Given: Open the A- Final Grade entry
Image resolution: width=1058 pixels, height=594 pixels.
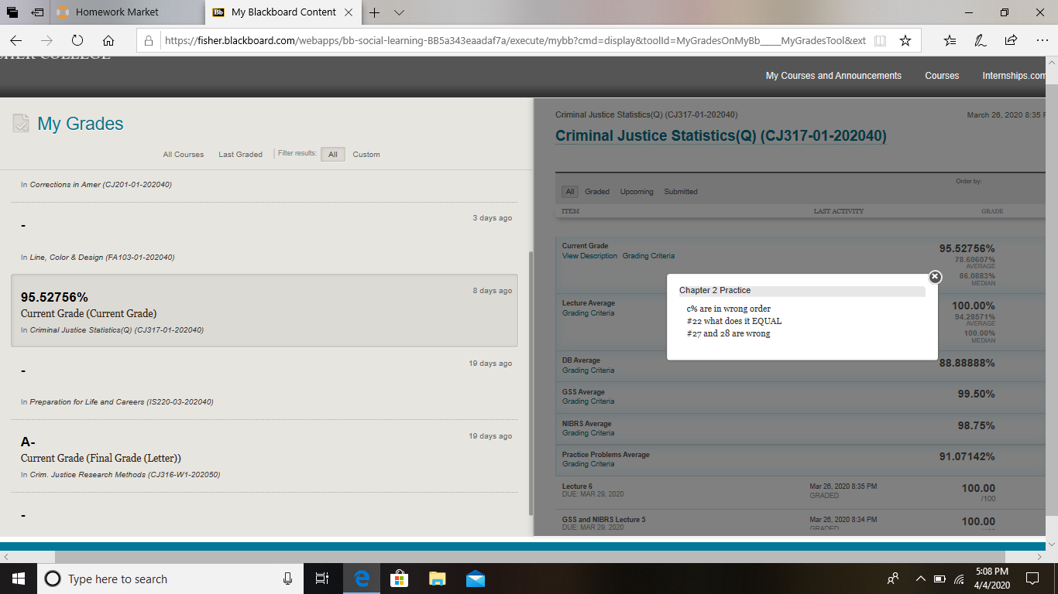Looking at the screenshot, I should coord(264,456).
